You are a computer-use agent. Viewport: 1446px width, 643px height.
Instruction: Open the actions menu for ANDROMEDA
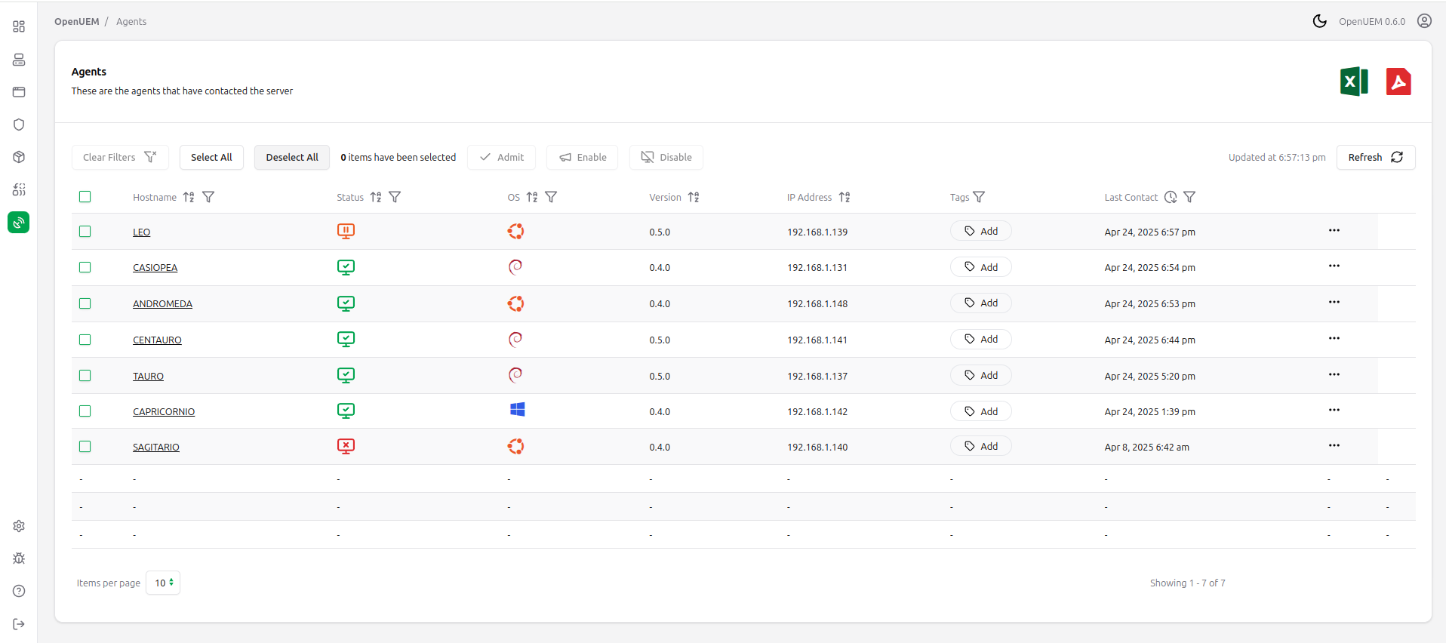tap(1334, 302)
